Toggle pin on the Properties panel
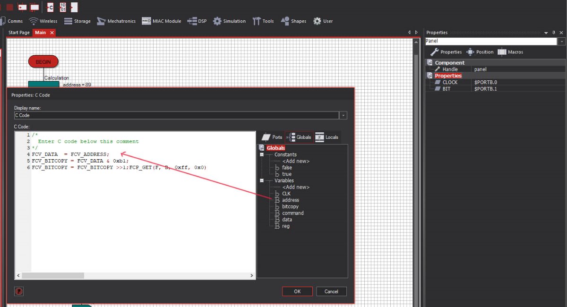Image resolution: width=567 pixels, height=307 pixels. (x=554, y=33)
